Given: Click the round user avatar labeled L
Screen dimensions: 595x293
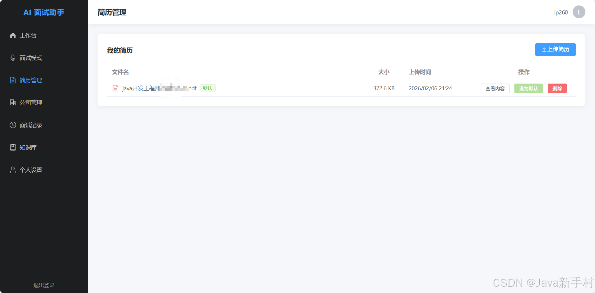Looking at the screenshot, I should (579, 12).
